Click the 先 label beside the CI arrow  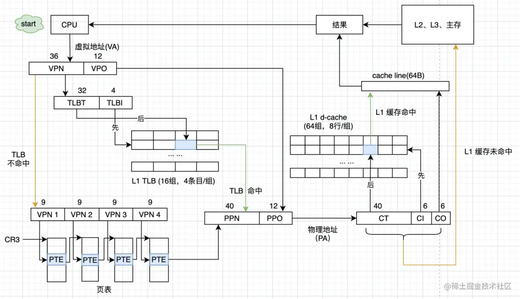pos(421,175)
